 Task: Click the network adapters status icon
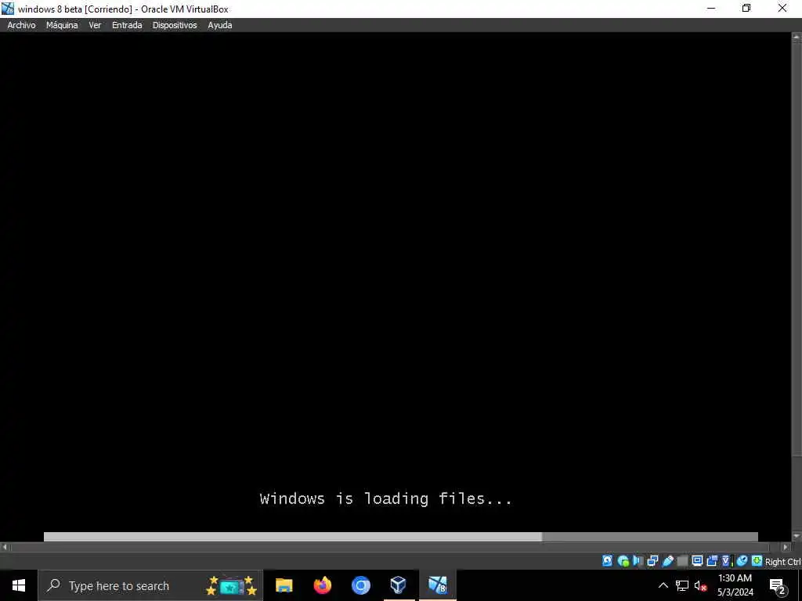pos(652,561)
